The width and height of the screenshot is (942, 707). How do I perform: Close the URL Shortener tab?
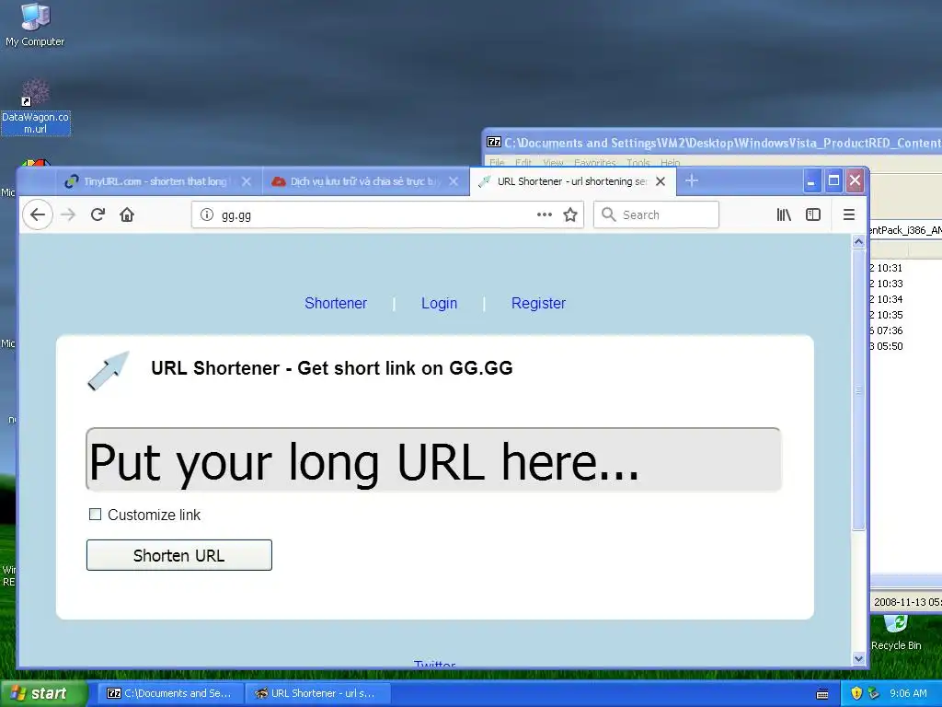[661, 181]
